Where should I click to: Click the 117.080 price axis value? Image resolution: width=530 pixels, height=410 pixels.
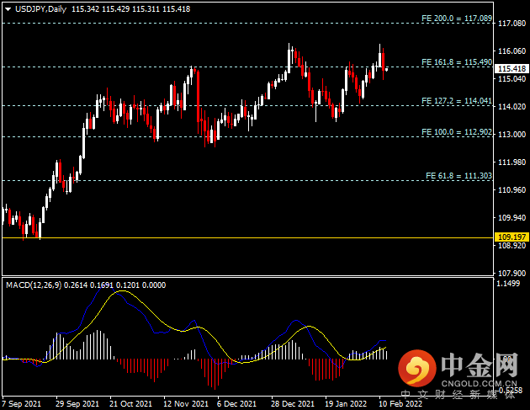pyautogui.click(x=511, y=24)
